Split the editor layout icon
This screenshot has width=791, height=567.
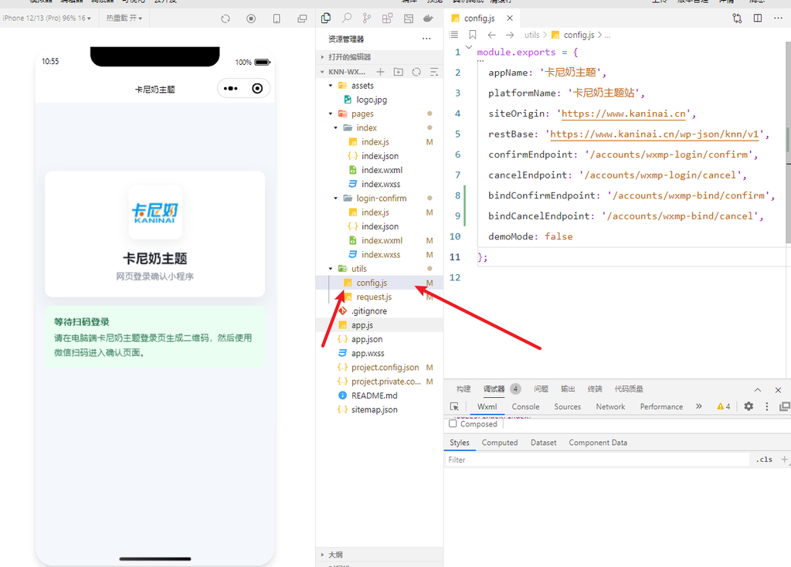[x=758, y=19]
